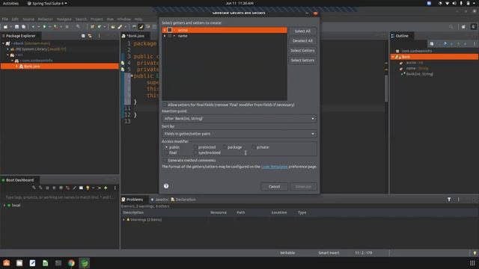
Task: Collapse the src folder node
Action: [7, 55]
